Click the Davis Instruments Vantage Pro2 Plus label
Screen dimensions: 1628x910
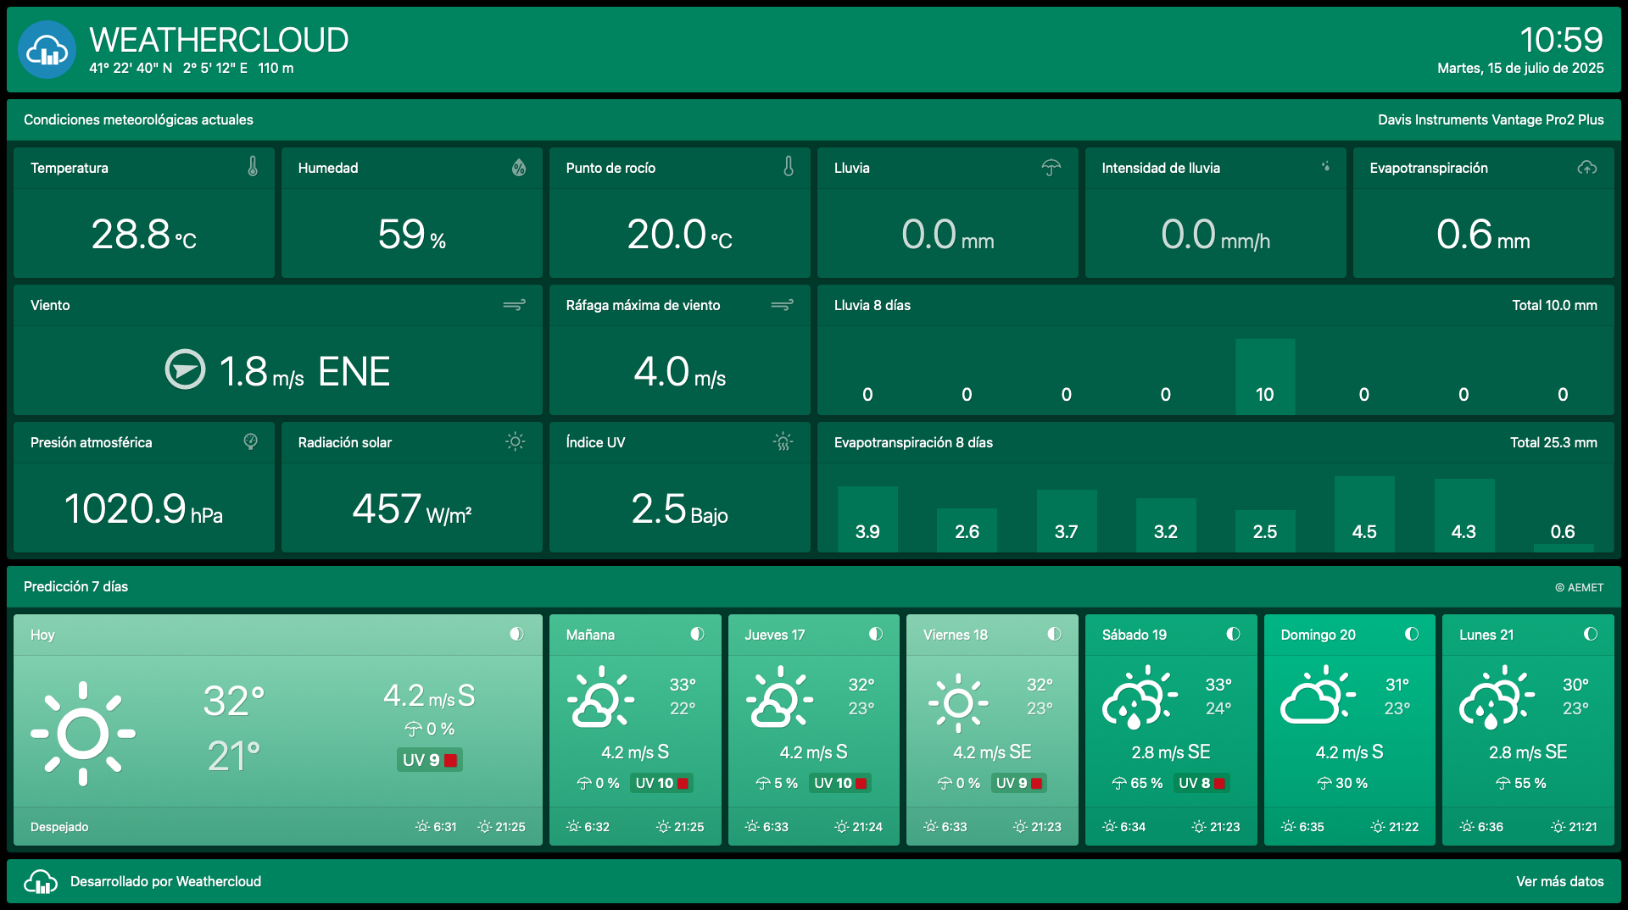point(1491,119)
